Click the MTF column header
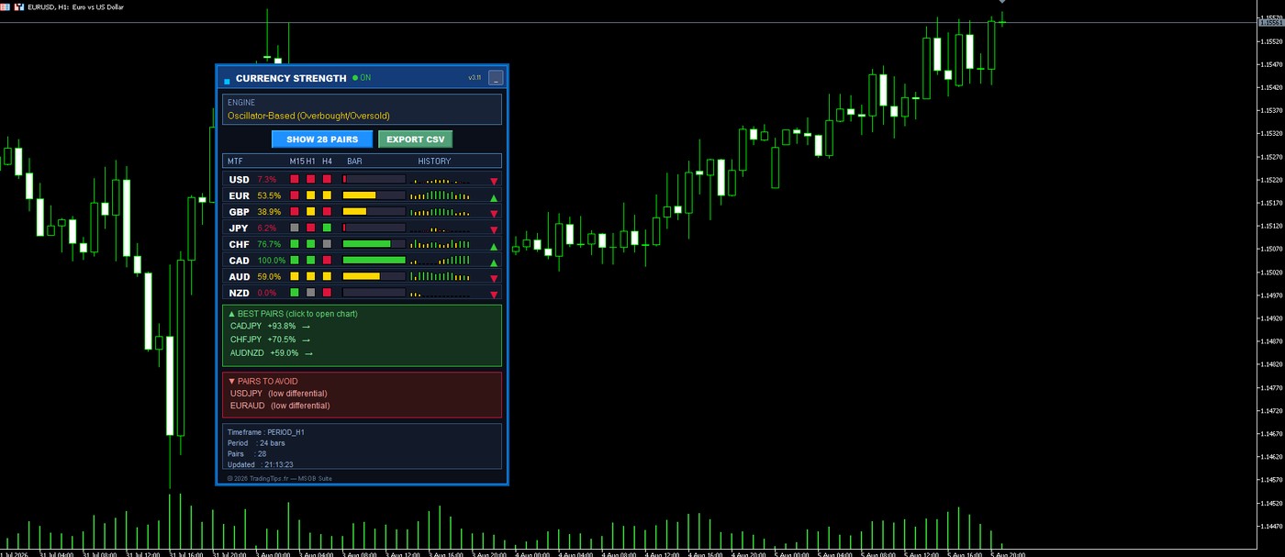1285x557 pixels. (236, 162)
